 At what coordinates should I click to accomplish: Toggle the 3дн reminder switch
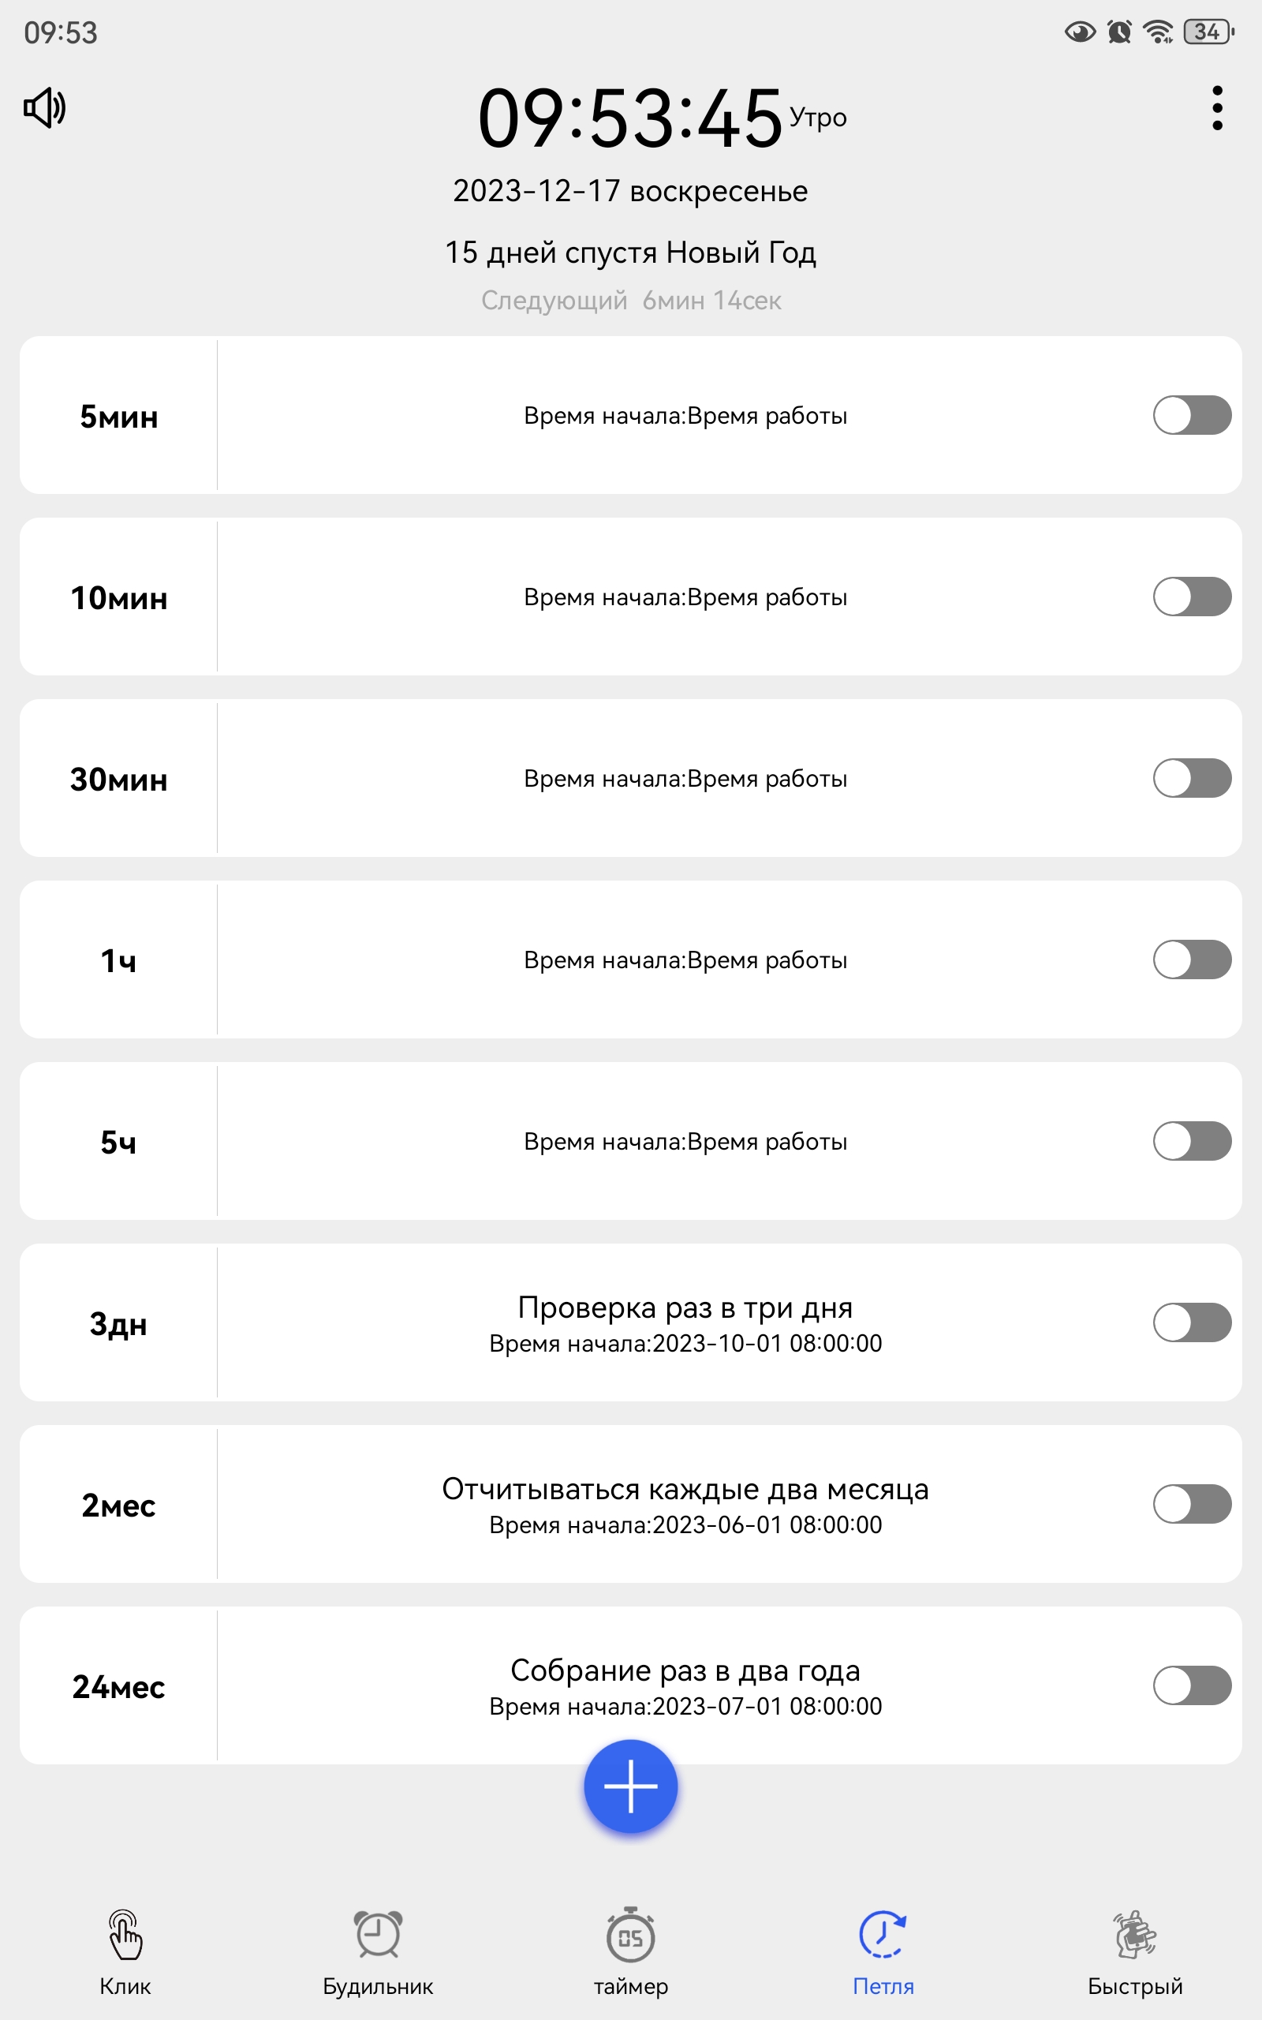(1192, 1322)
